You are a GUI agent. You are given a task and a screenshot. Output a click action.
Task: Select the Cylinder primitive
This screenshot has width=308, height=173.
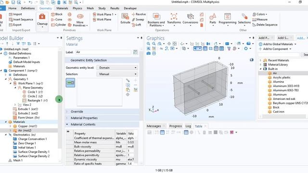click(x=58, y=25)
